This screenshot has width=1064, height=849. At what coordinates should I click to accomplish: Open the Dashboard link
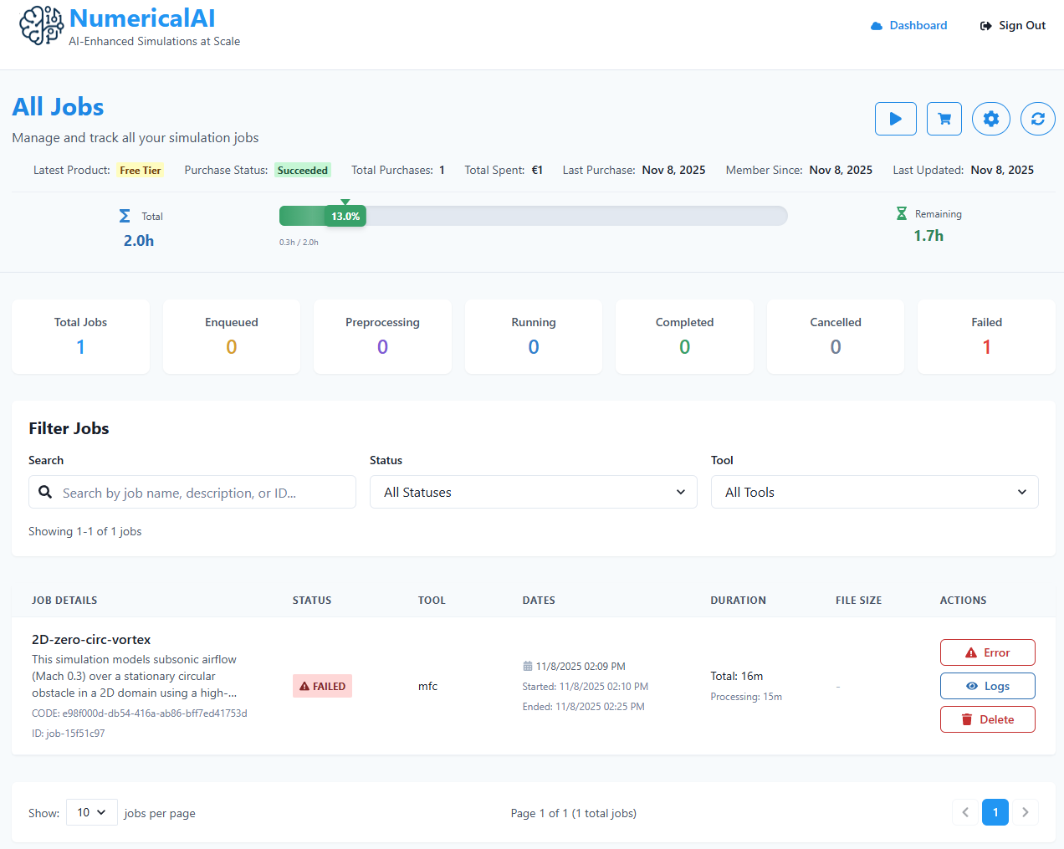908,25
